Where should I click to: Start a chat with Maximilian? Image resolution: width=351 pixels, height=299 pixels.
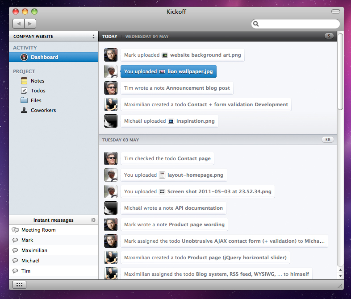click(54, 250)
